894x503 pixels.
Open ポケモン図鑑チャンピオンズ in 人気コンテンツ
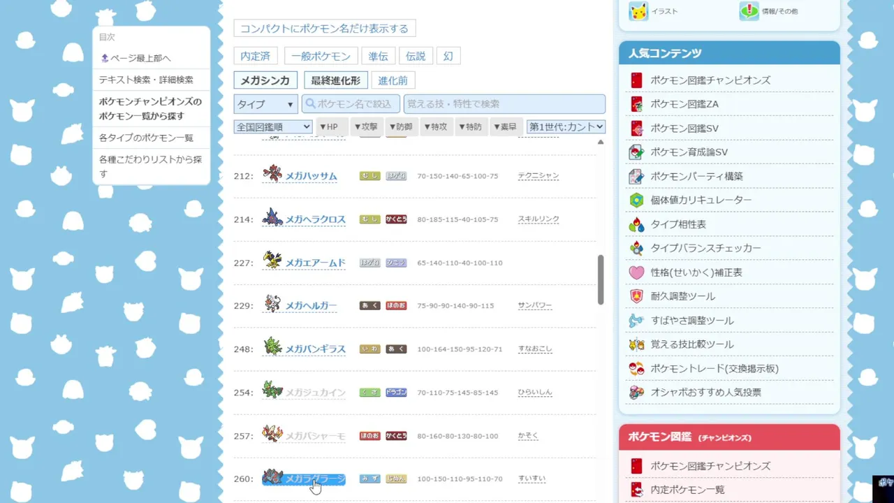[710, 80]
